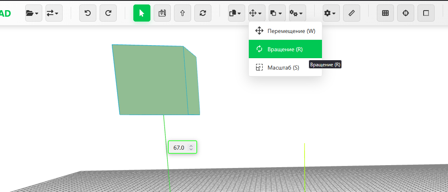Choose Перемещение (W) from the menu
The image size is (448, 192).
coord(285,31)
